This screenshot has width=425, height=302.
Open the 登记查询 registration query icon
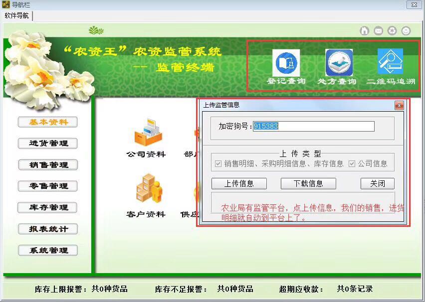(x=286, y=64)
